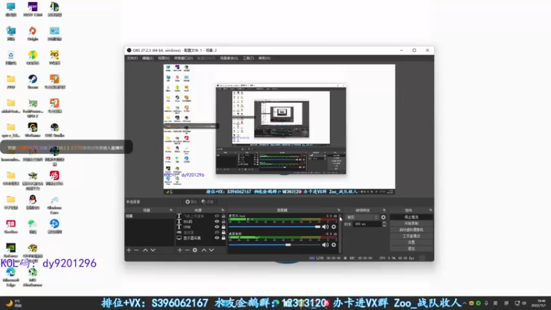Click the 开始录制 button
This screenshot has width=551, height=310.
(411, 223)
